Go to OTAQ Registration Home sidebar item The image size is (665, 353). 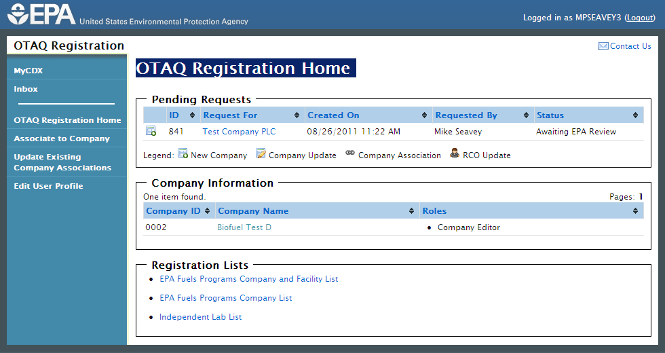coord(67,120)
